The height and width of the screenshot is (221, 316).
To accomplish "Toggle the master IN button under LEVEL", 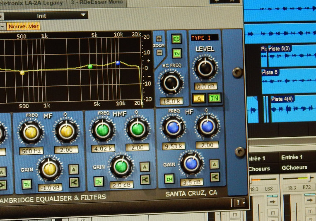I will coord(215,98).
